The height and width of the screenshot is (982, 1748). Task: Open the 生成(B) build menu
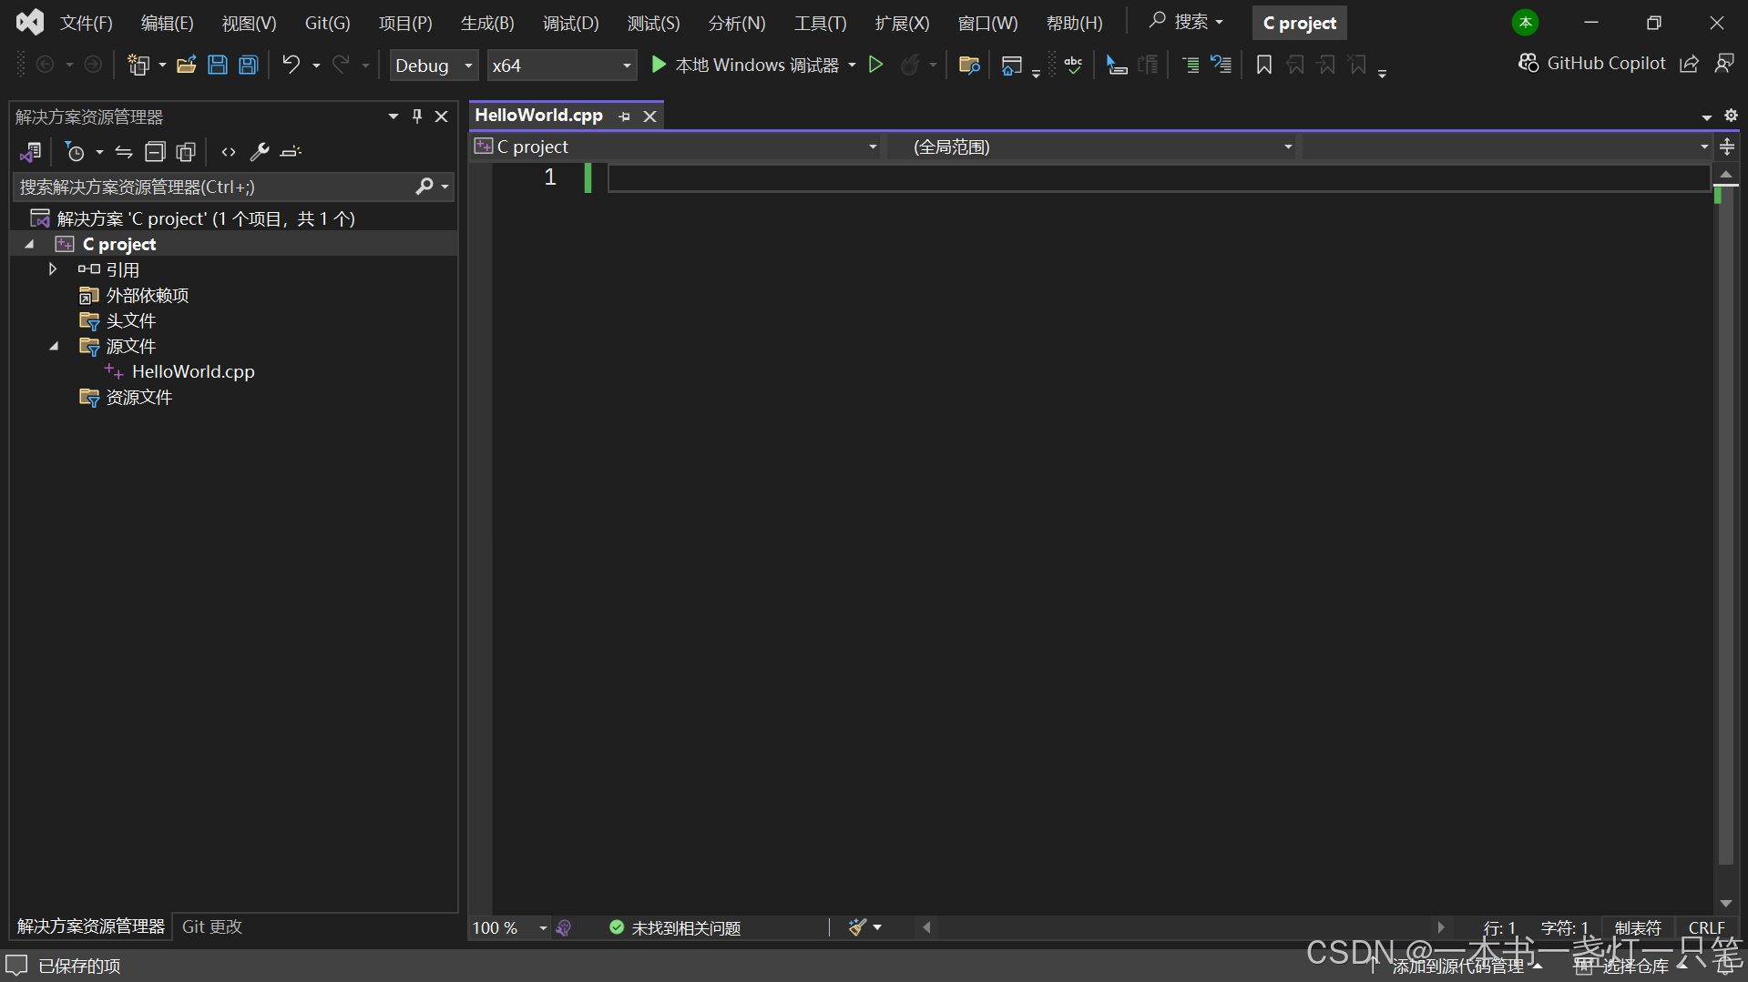pyautogui.click(x=487, y=23)
